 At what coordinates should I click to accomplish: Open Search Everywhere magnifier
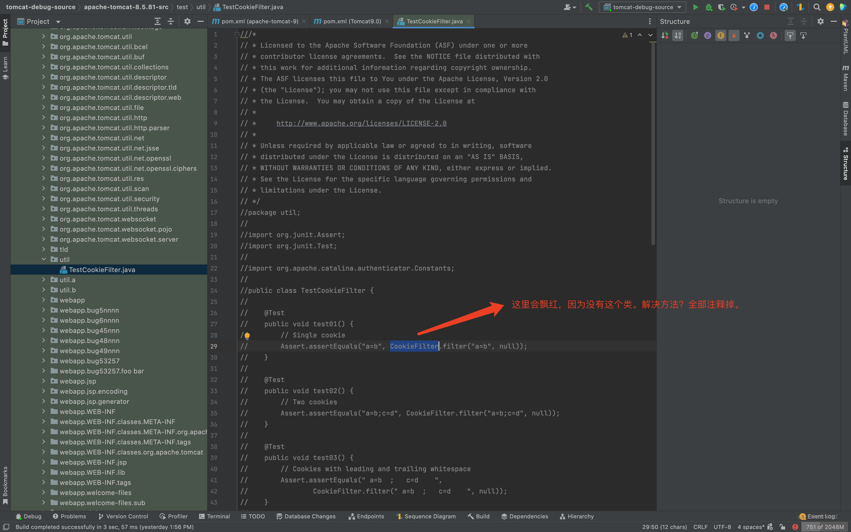click(x=817, y=7)
